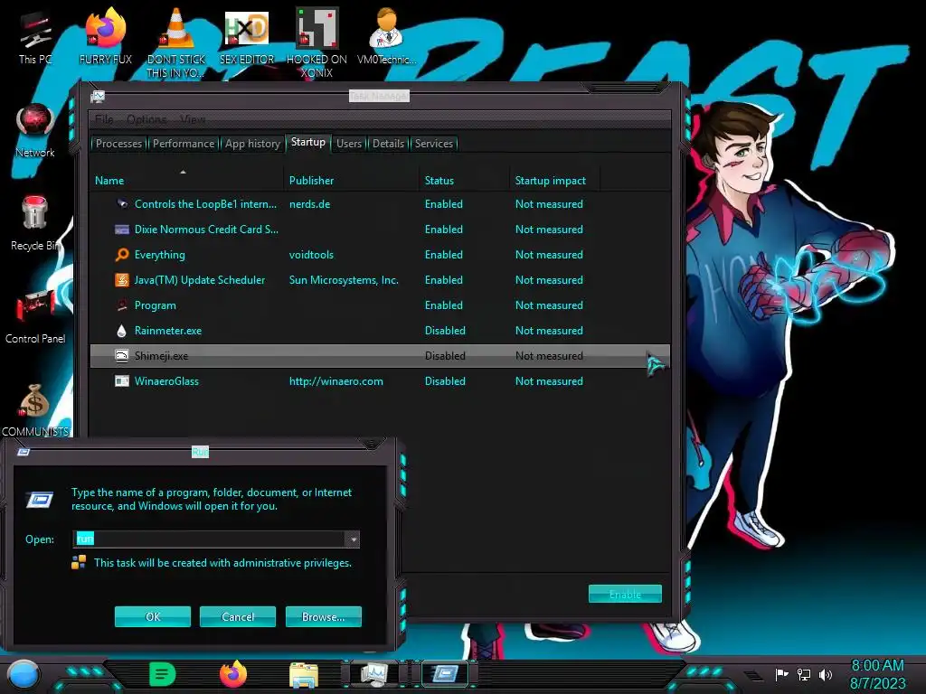Select the VM0Technic desktop shortcut

(386, 36)
